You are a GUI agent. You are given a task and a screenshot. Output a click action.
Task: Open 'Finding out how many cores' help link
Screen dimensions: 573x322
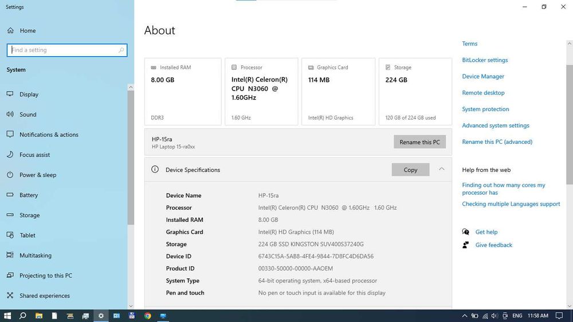pos(503,189)
